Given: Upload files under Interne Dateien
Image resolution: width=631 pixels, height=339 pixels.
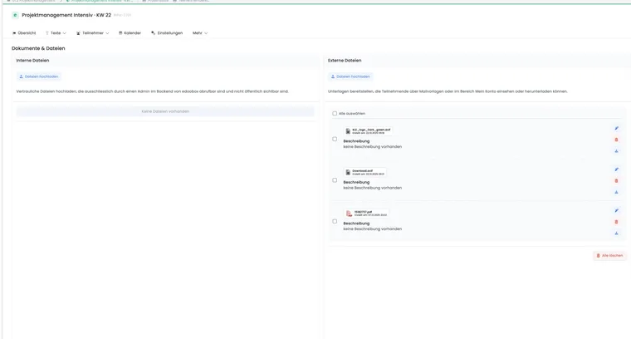Looking at the screenshot, I should pos(39,76).
